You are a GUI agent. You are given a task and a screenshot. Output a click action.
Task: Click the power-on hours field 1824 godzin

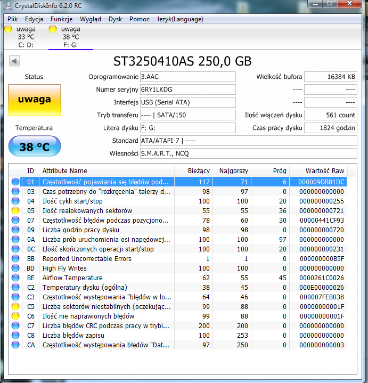(x=331, y=128)
